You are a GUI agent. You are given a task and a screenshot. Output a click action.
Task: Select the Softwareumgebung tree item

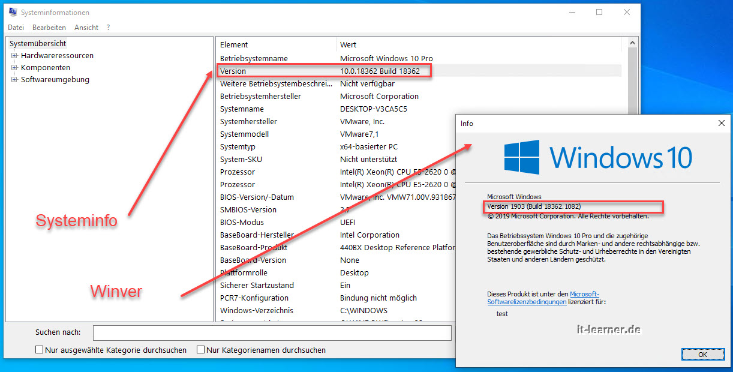(x=55, y=80)
